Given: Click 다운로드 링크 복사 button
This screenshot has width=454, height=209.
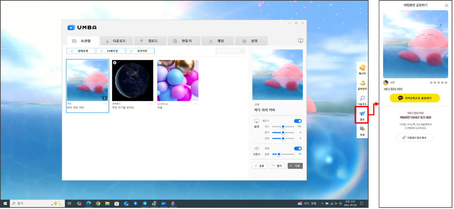Looking at the screenshot, I should point(415,138).
